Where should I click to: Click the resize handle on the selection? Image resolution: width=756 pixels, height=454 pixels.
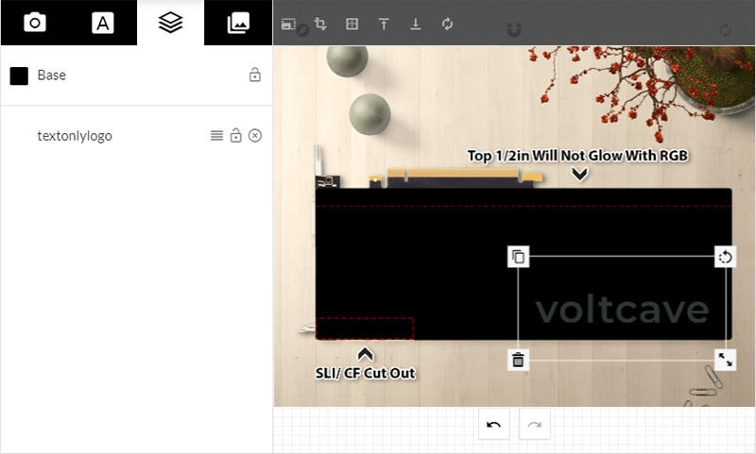tap(725, 360)
